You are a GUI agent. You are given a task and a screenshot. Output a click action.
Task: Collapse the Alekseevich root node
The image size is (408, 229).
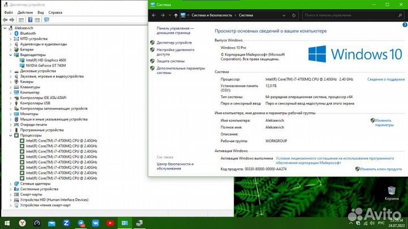[5, 28]
